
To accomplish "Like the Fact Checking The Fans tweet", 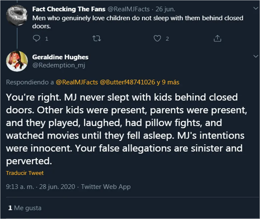I will pyautogui.click(x=157, y=38).
